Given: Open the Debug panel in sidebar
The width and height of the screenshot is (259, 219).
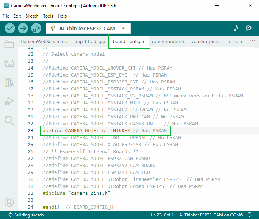Looking at the screenshot, I should click(x=9, y=101).
